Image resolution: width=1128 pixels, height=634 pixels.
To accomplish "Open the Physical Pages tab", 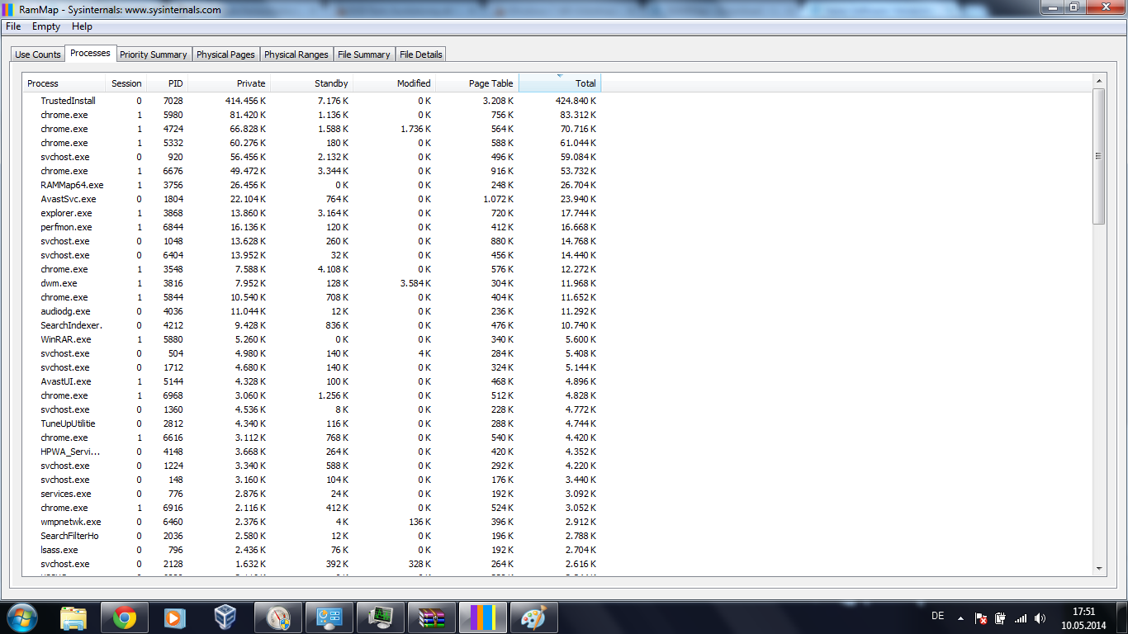I will [225, 54].
